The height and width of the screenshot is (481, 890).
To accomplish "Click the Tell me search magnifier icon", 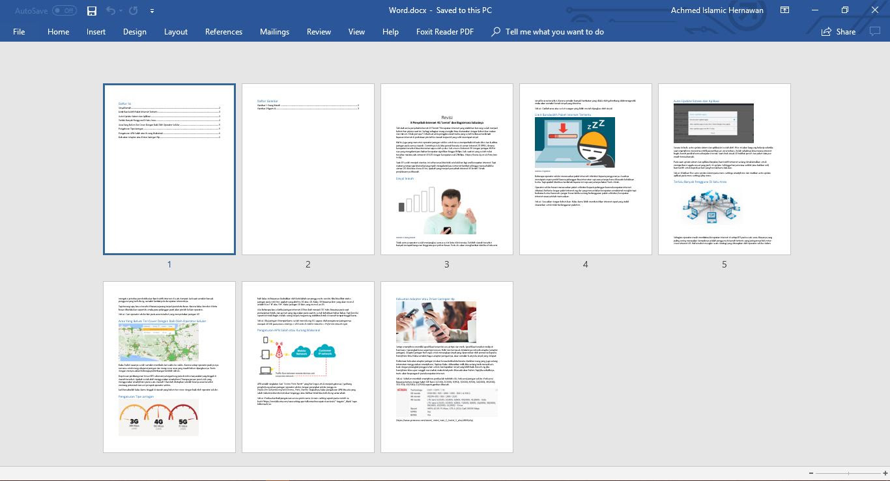I will click(496, 31).
